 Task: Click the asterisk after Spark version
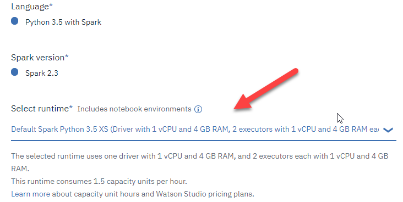point(67,55)
